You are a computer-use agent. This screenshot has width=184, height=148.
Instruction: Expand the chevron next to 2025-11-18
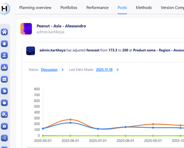click(118, 70)
